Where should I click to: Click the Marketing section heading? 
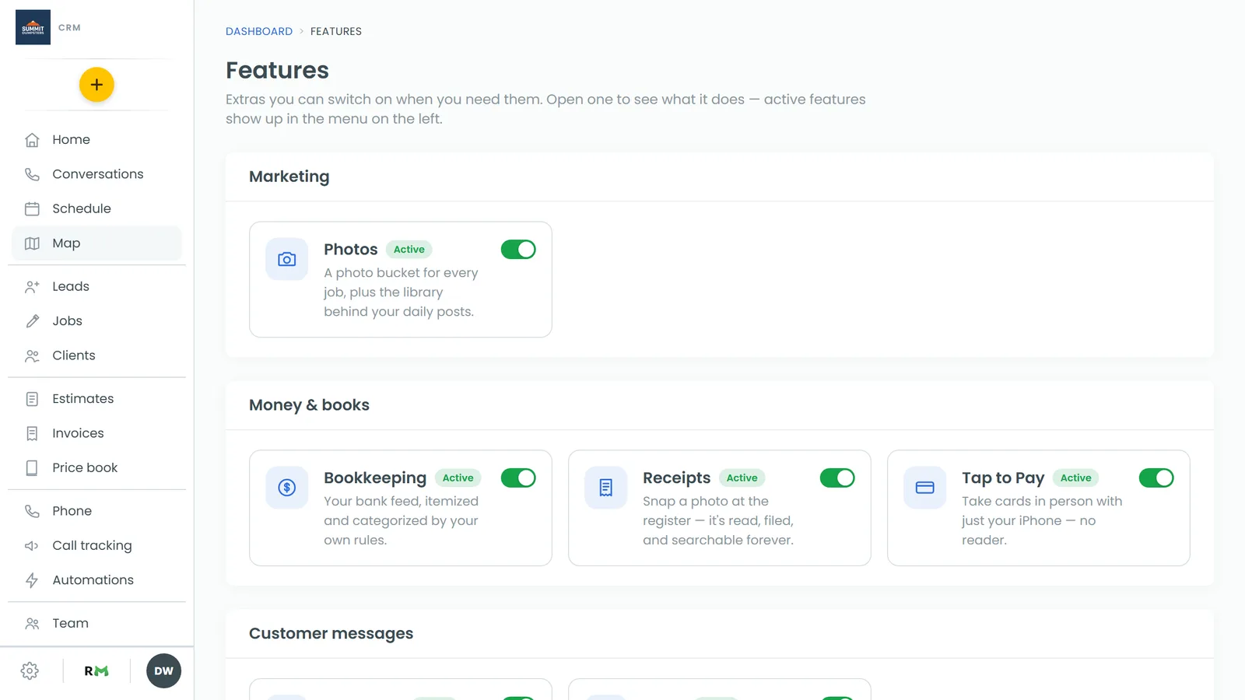click(289, 177)
